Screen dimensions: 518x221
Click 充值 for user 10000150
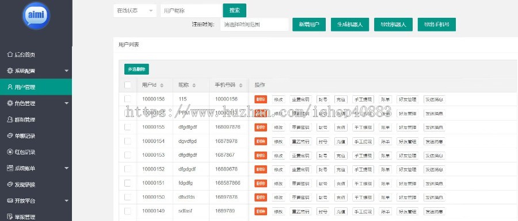coord(341,197)
